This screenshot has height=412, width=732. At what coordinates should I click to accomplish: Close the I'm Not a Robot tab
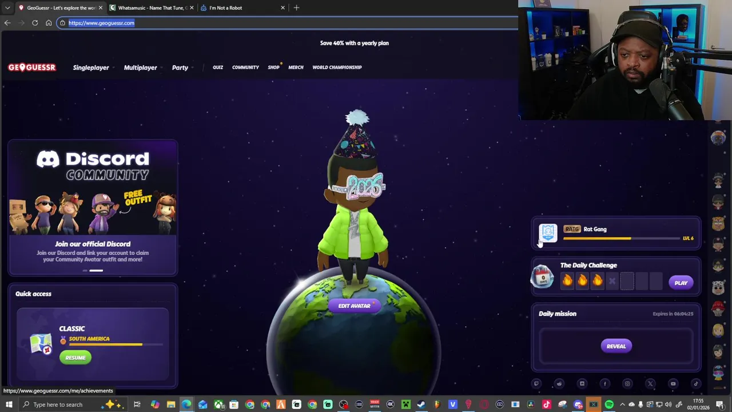(283, 7)
